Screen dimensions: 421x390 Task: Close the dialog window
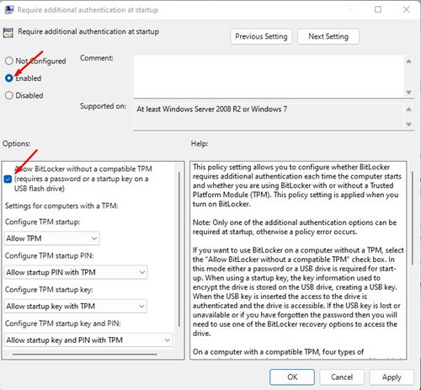(406, 9)
